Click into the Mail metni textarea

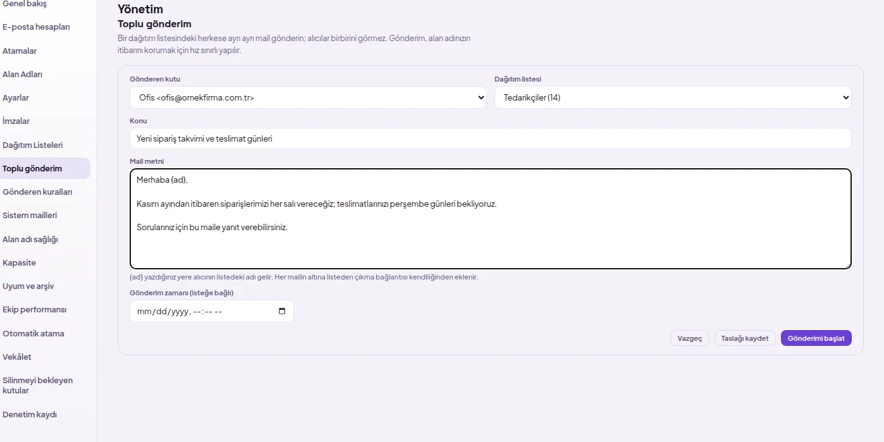click(491, 219)
